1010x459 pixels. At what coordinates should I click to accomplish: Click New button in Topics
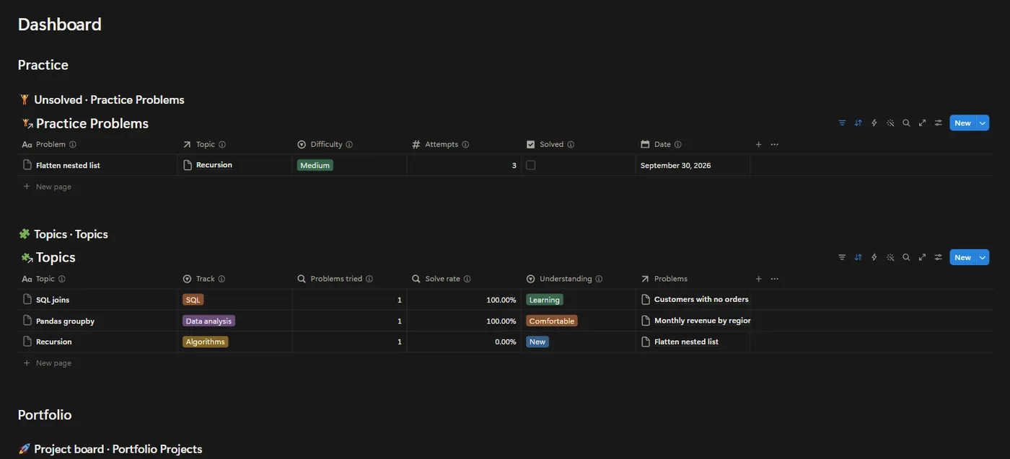[963, 257]
